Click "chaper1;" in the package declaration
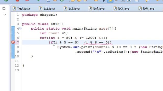Viewport: 163px width, 91px height. point(48,15)
